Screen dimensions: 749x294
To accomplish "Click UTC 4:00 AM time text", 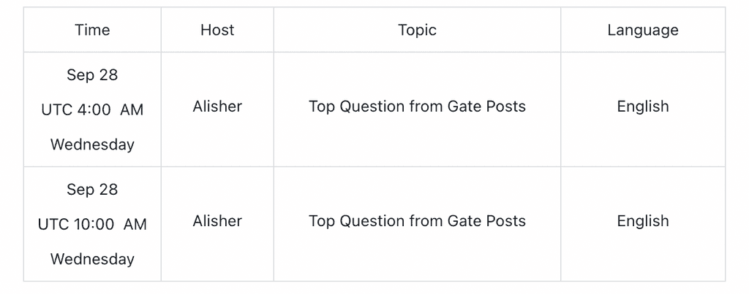I will [x=92, y=109].
